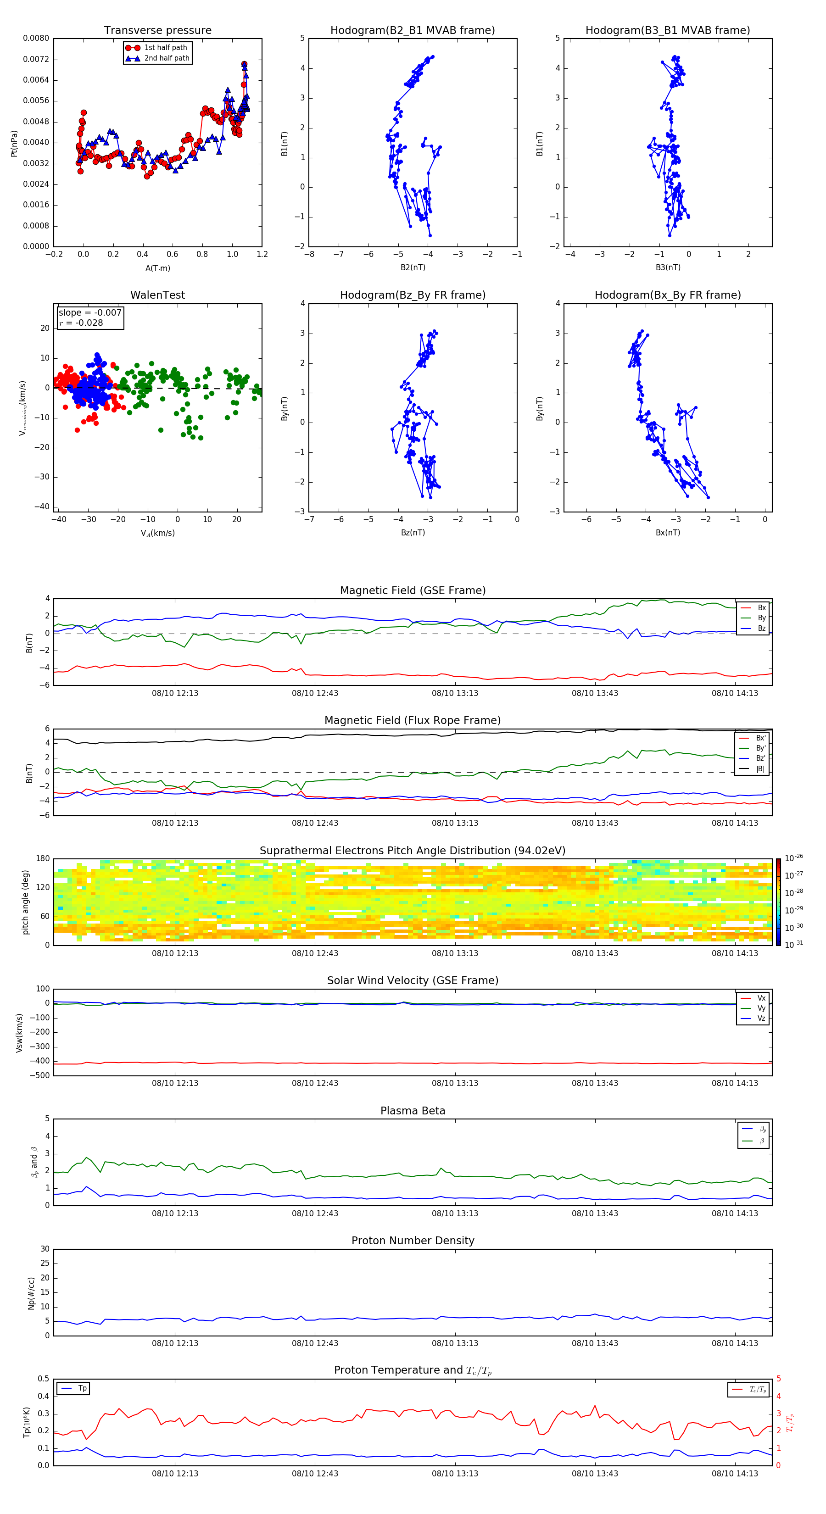This screenshot has width=826, height=1514.
Task: Click the 'Bx' legend entry in GSE plot
Action: click(753, 608)
